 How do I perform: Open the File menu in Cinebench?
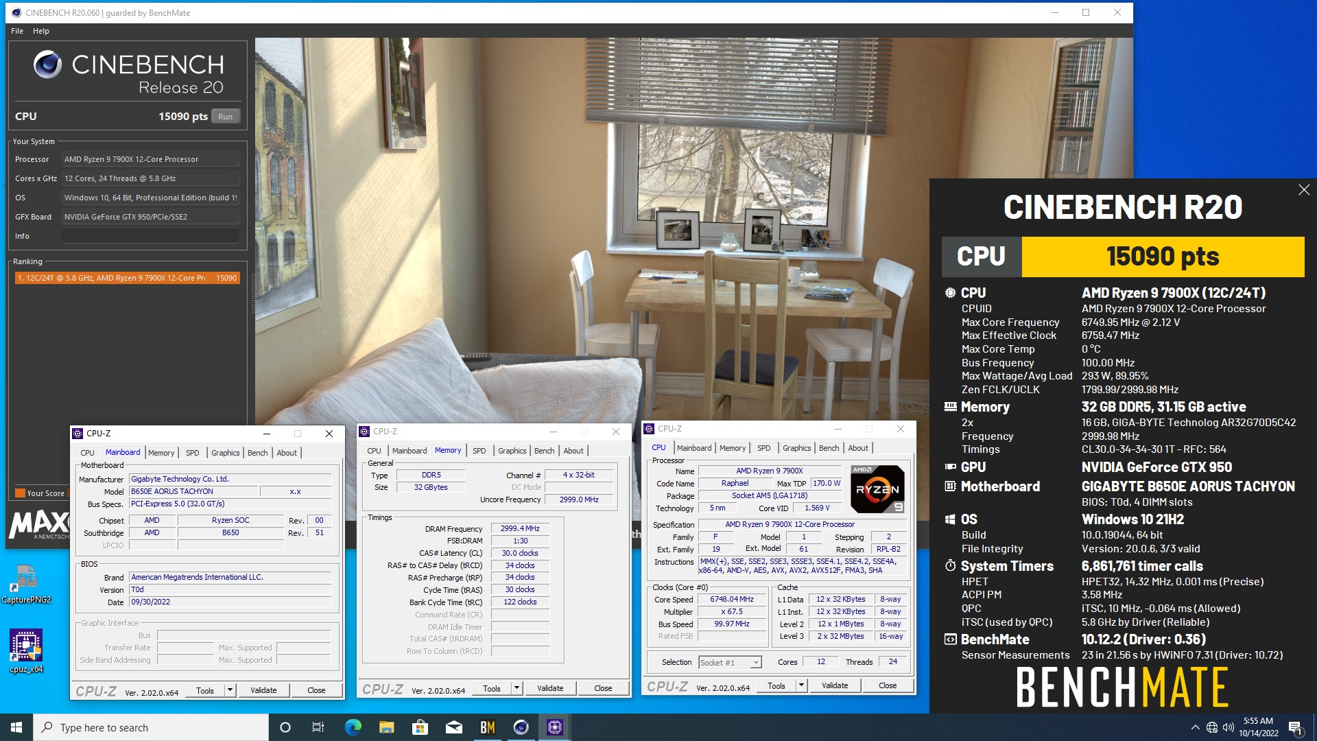click(x=17, y=31)
